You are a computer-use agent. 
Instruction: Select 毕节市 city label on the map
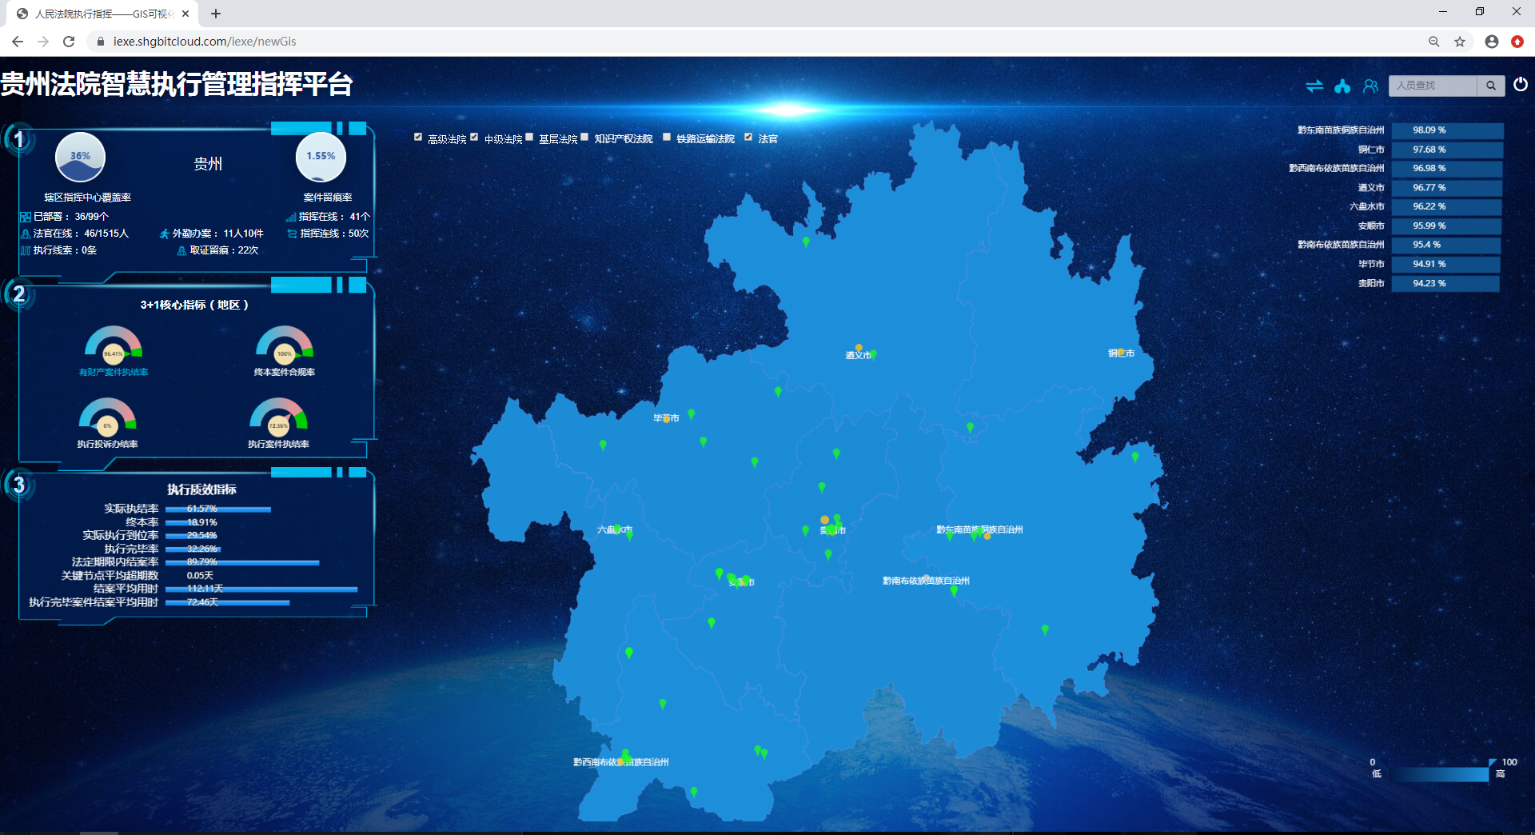(x=665, y=418)
